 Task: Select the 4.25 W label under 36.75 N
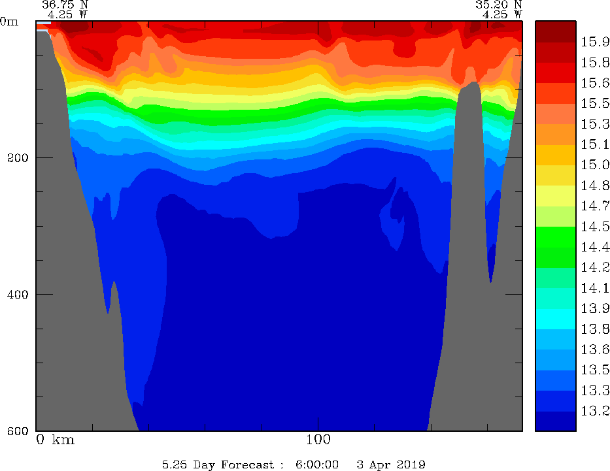tap(68, 15)
